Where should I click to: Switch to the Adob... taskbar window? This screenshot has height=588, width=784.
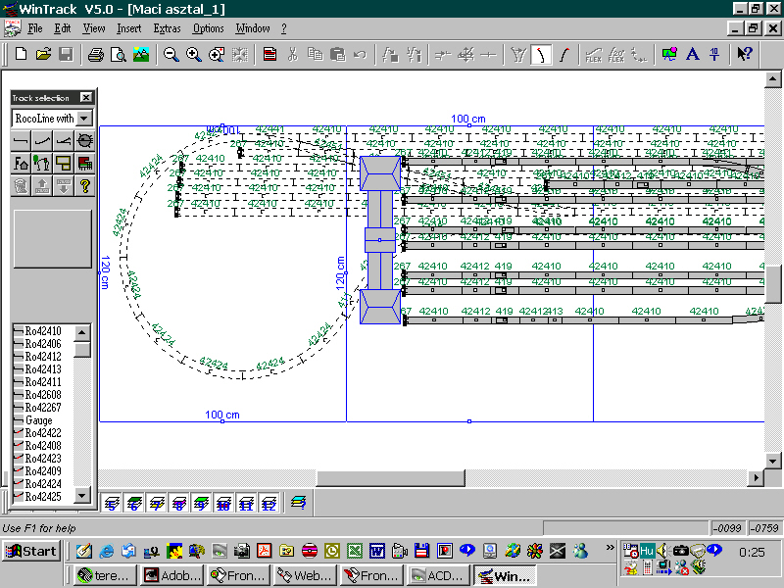(x=172, y=575)
